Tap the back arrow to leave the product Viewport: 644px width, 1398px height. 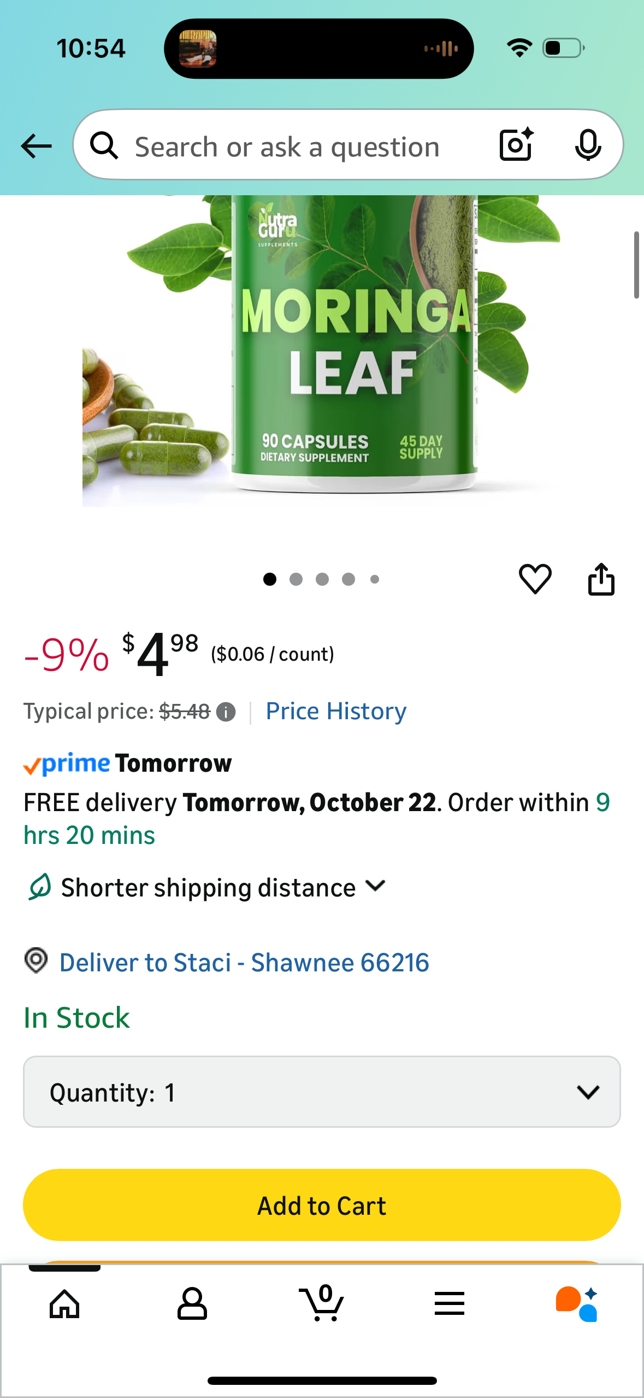[35, 145]
